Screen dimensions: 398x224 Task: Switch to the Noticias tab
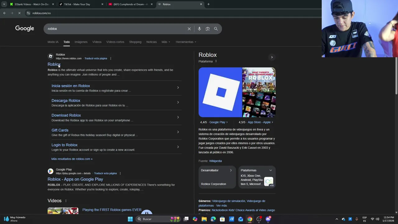point(151,42)
